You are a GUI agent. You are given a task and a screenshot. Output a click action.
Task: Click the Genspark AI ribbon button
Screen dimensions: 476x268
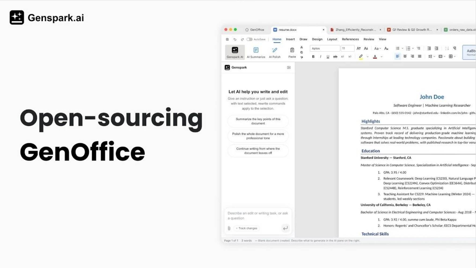coord(235,52)
